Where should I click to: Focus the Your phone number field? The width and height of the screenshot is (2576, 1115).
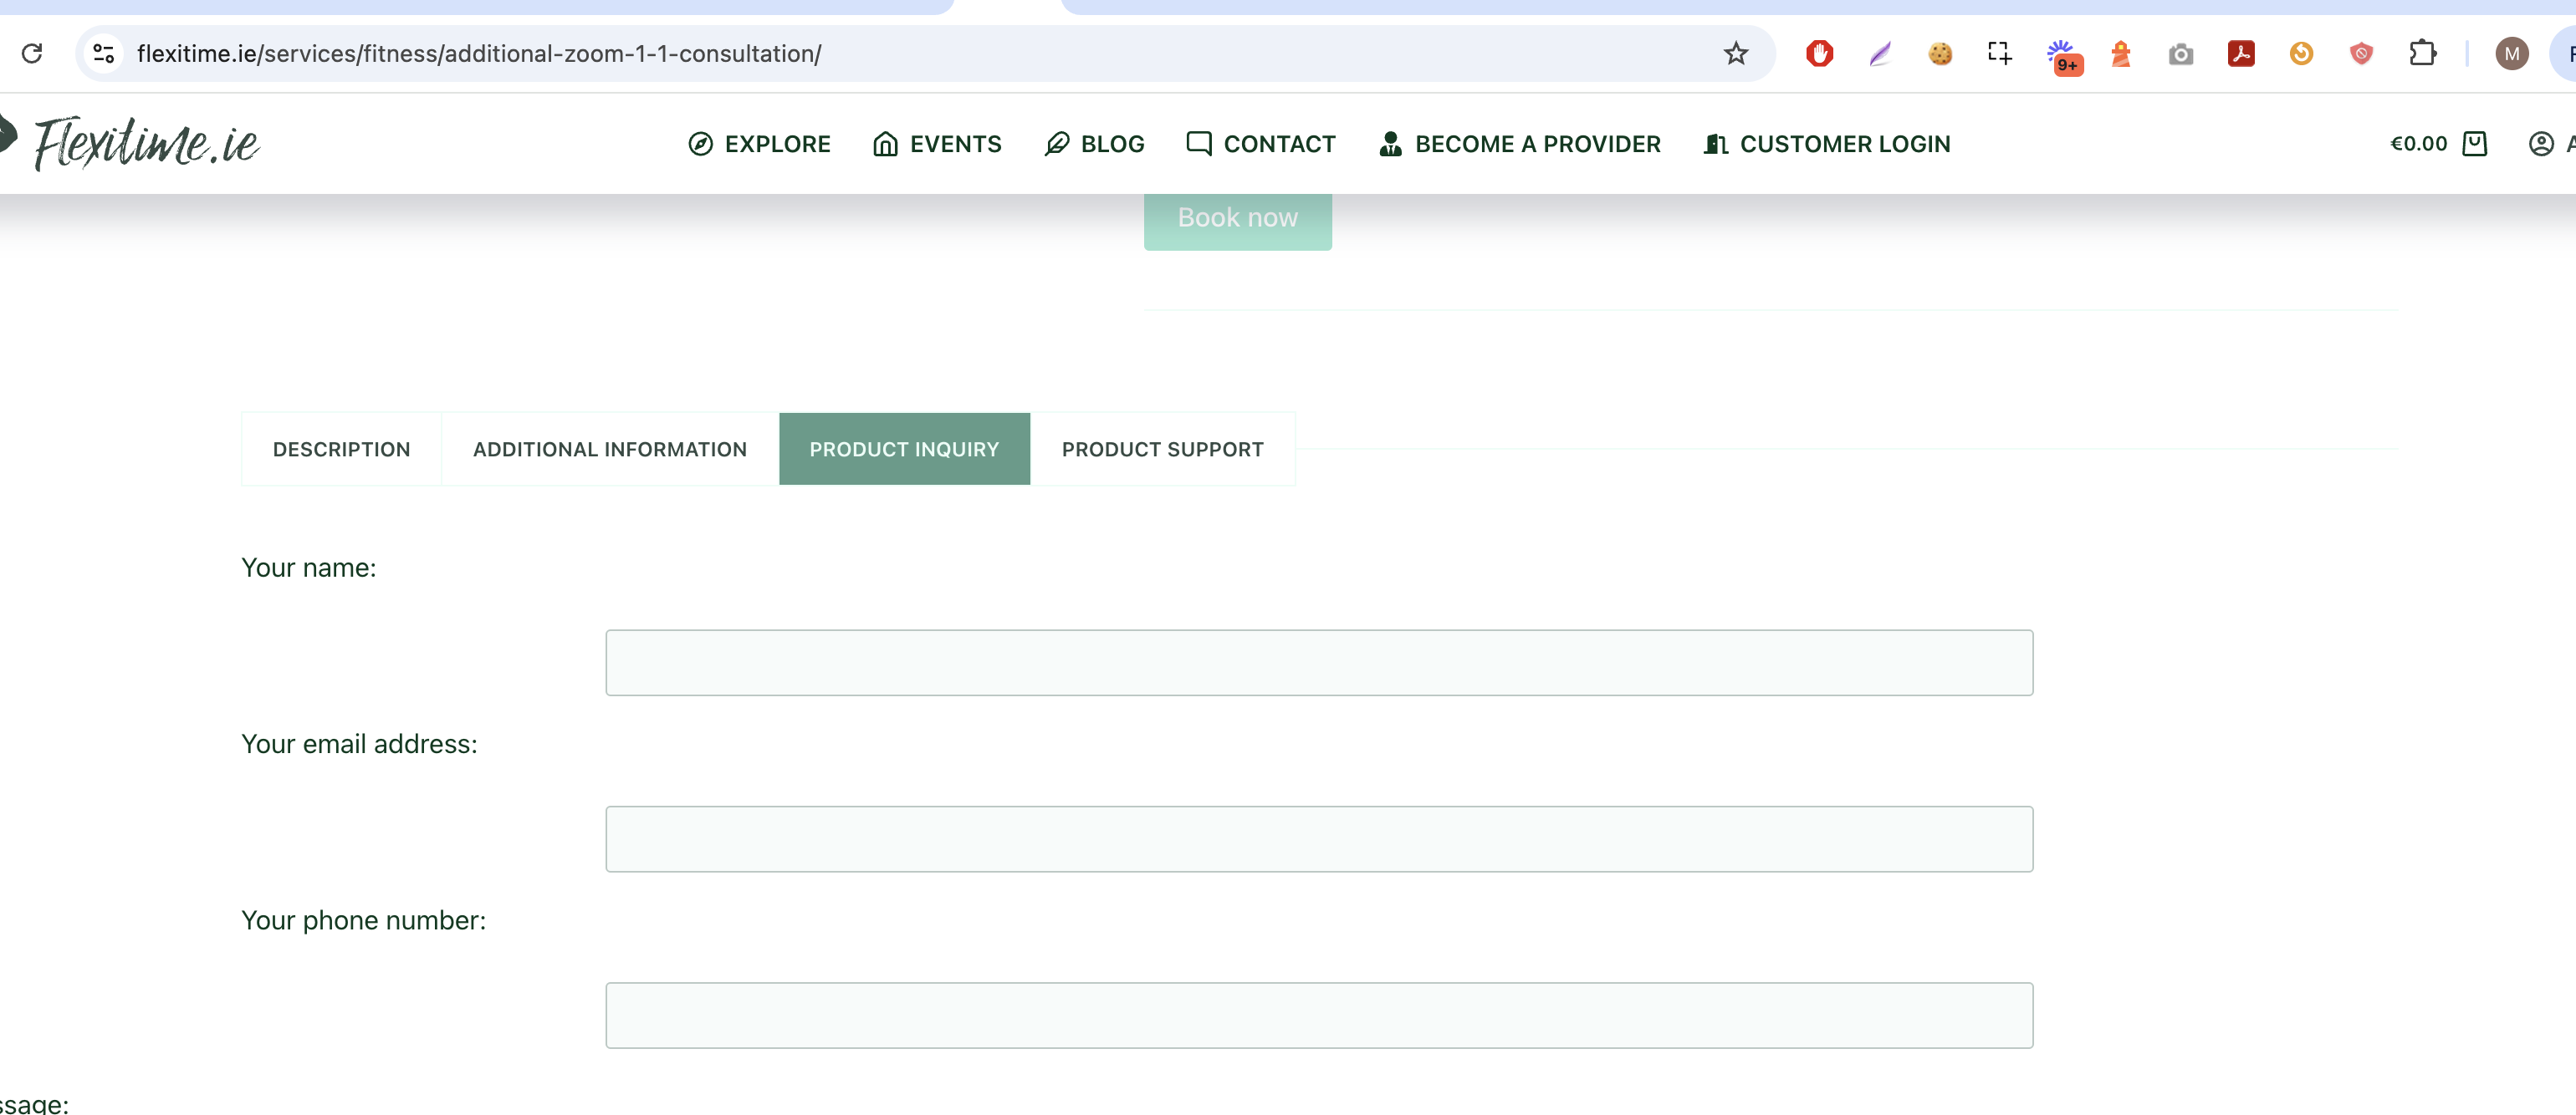click(x=1319, y=1015)
